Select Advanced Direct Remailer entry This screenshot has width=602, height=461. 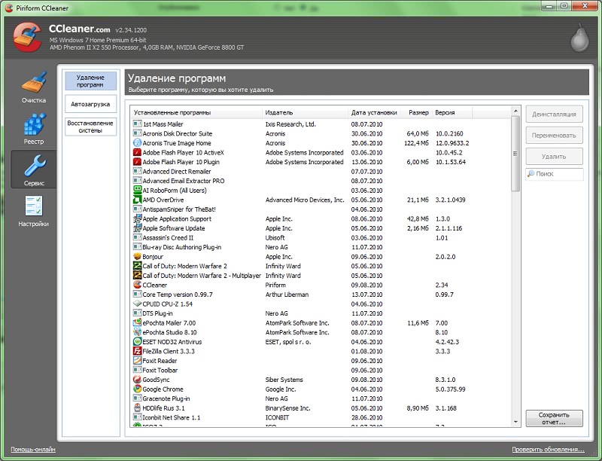(x=177, y=171)
